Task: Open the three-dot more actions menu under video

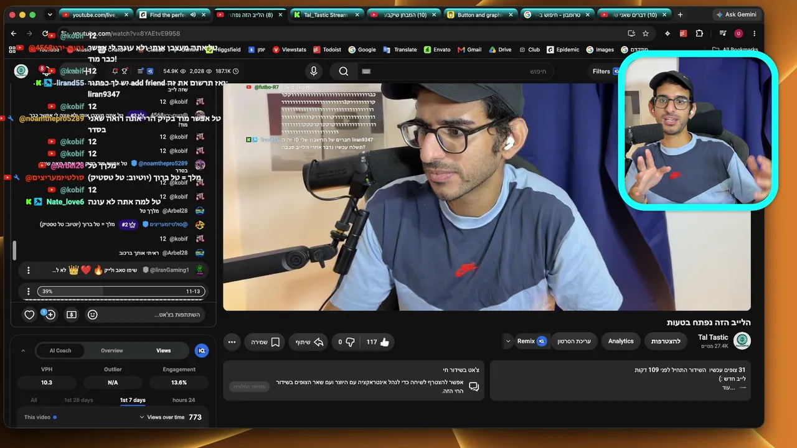Action: tap(232, 342)
